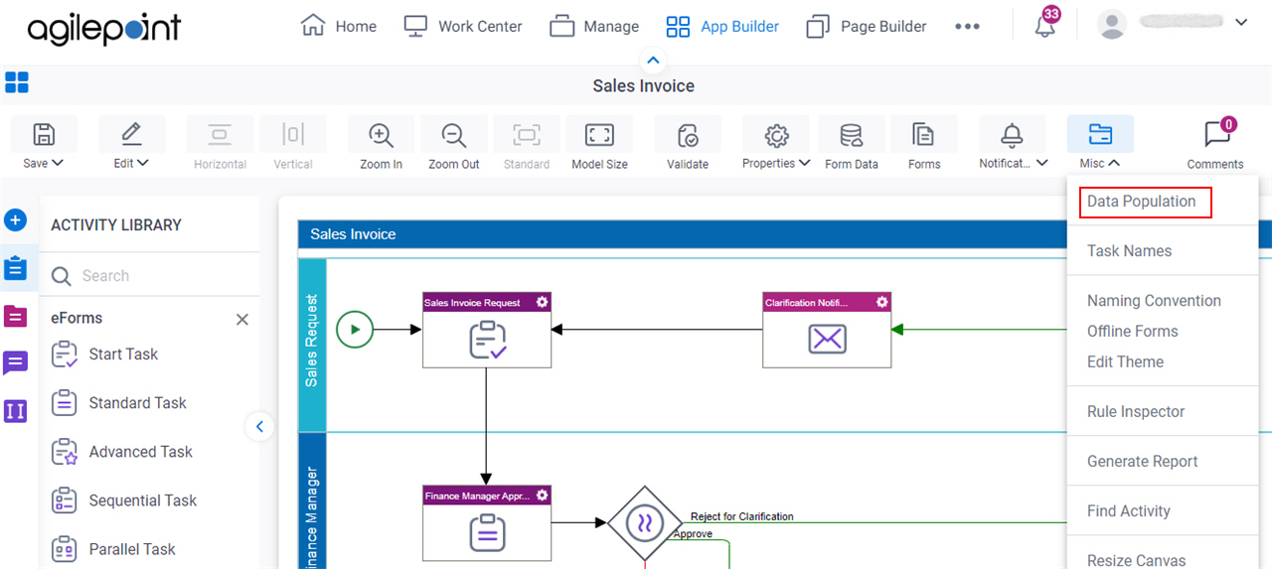1272x569 pixels.
Task: Click the Reject for Clarification label
Action: coord(742,516)
